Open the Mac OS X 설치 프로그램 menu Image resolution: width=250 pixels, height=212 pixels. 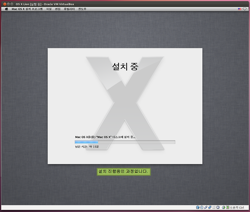pos(27,9)
